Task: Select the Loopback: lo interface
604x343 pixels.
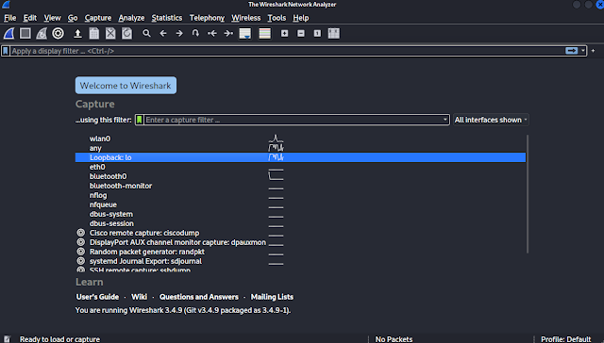Action: tap(300, 157)
